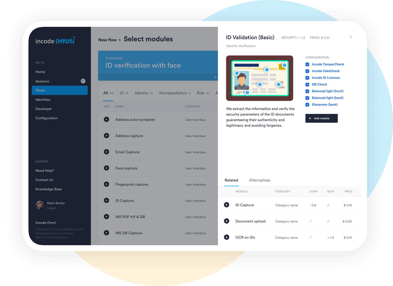Uncheck Balanced light (back)
393x286 pixels.
[307, 98]
